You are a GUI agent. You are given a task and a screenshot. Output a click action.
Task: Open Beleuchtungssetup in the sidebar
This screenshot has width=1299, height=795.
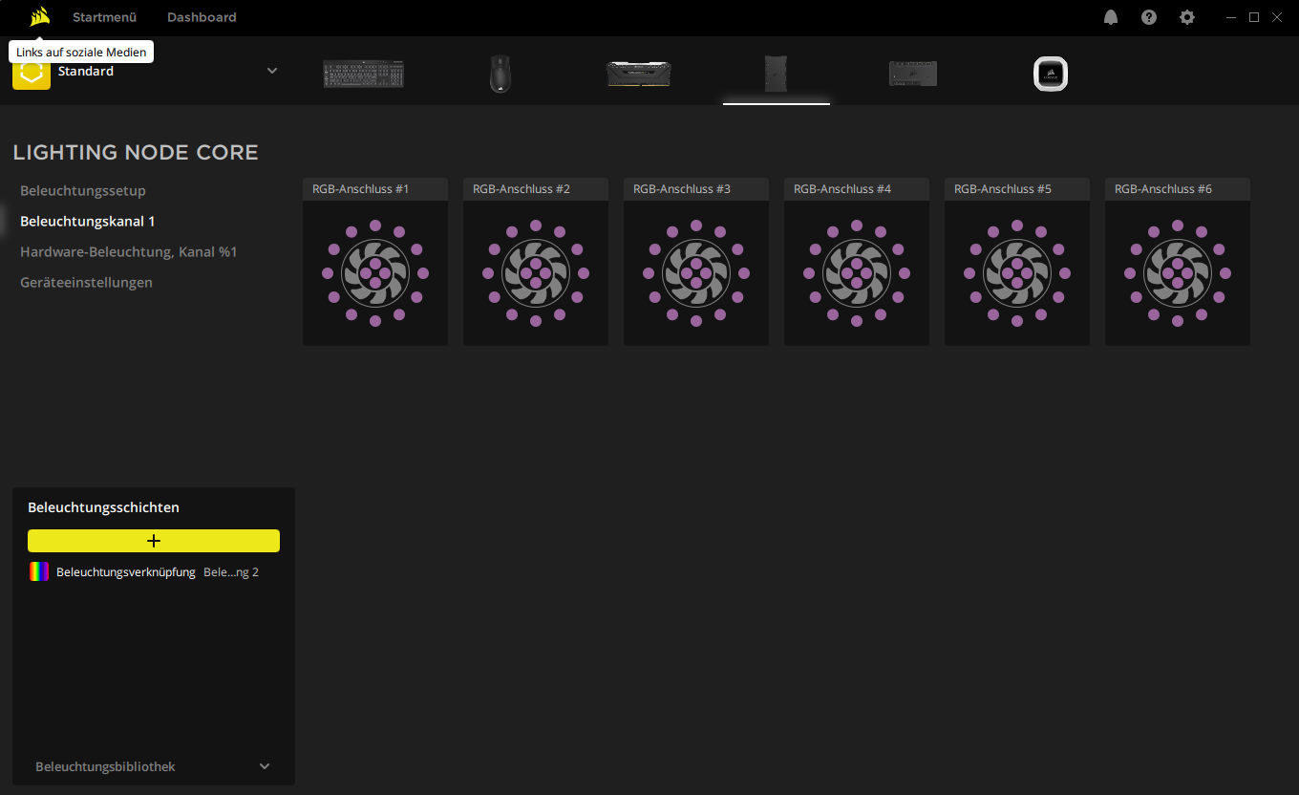[x=83, y=191]
